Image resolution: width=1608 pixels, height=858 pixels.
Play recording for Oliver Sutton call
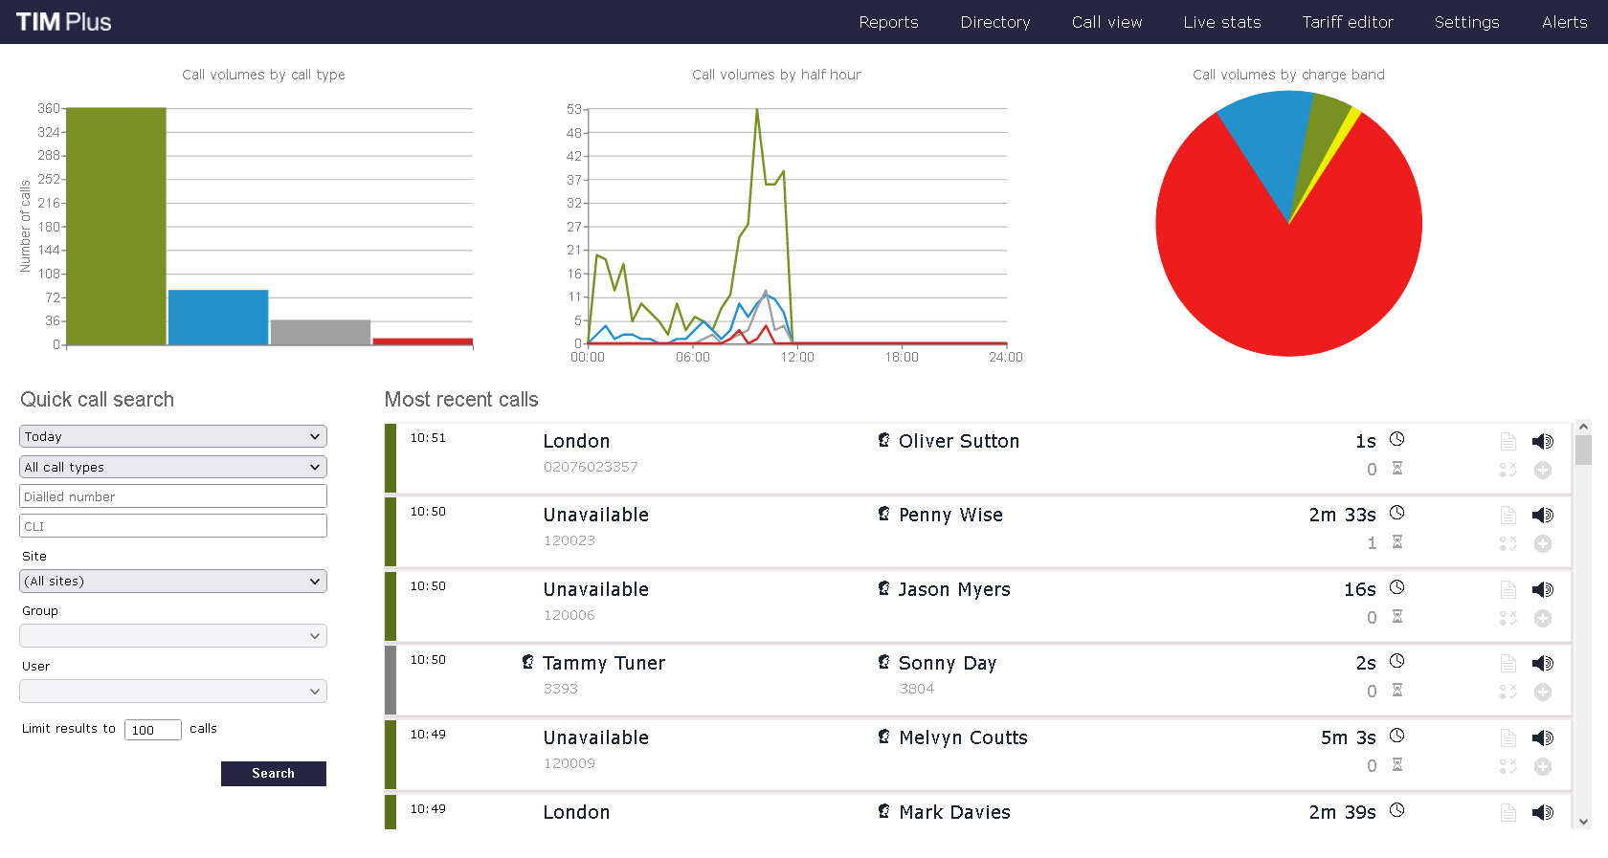tap(1542, 441)
